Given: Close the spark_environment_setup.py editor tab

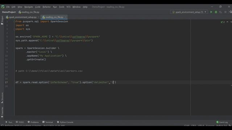Looking at the screenshot, I should (38, 17).
